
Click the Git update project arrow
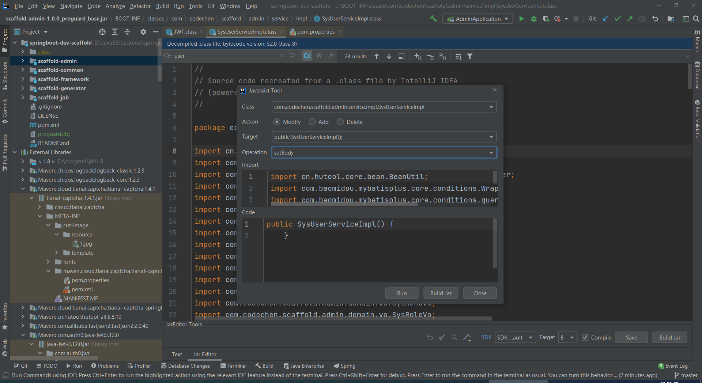605,19
